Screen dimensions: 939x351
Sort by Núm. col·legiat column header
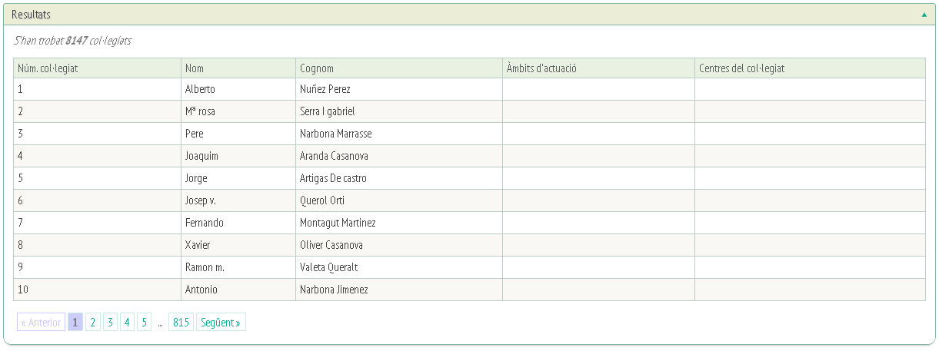coord(48,68)
